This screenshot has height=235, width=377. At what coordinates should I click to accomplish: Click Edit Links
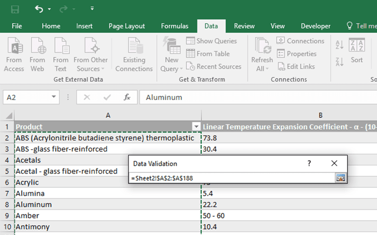(296, 66)
